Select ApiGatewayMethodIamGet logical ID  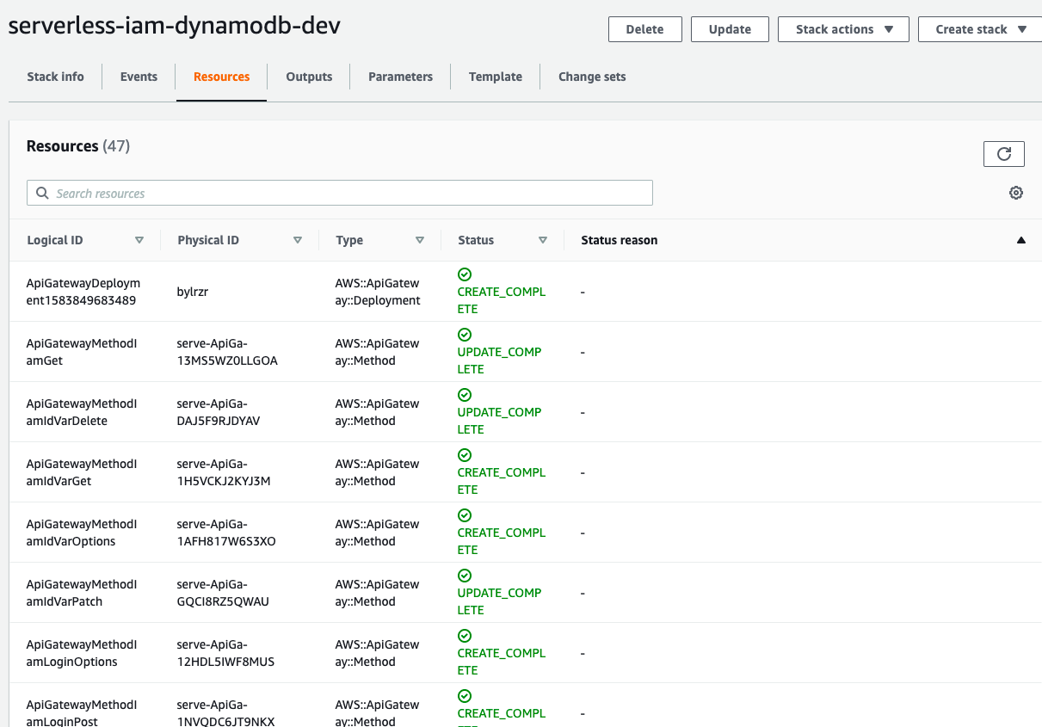[82, 352]
